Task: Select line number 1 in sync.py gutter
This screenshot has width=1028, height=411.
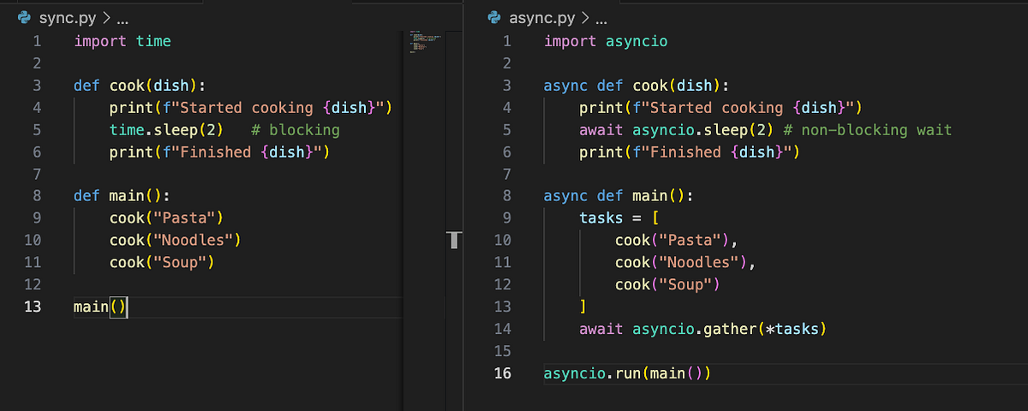Action: [x=37, y=41]
